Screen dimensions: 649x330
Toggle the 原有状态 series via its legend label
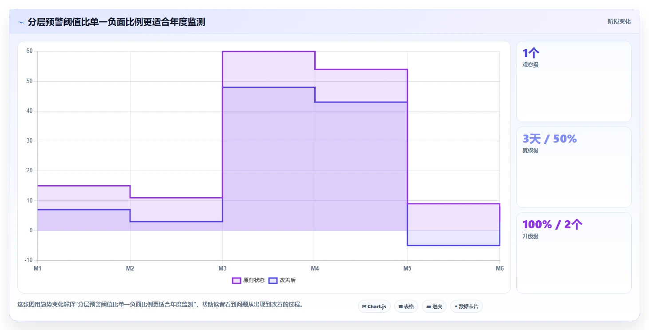click(x=254, y=280)
